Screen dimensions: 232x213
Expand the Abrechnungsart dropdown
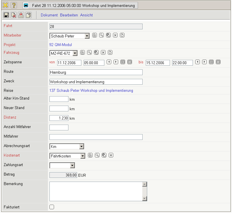82,147
